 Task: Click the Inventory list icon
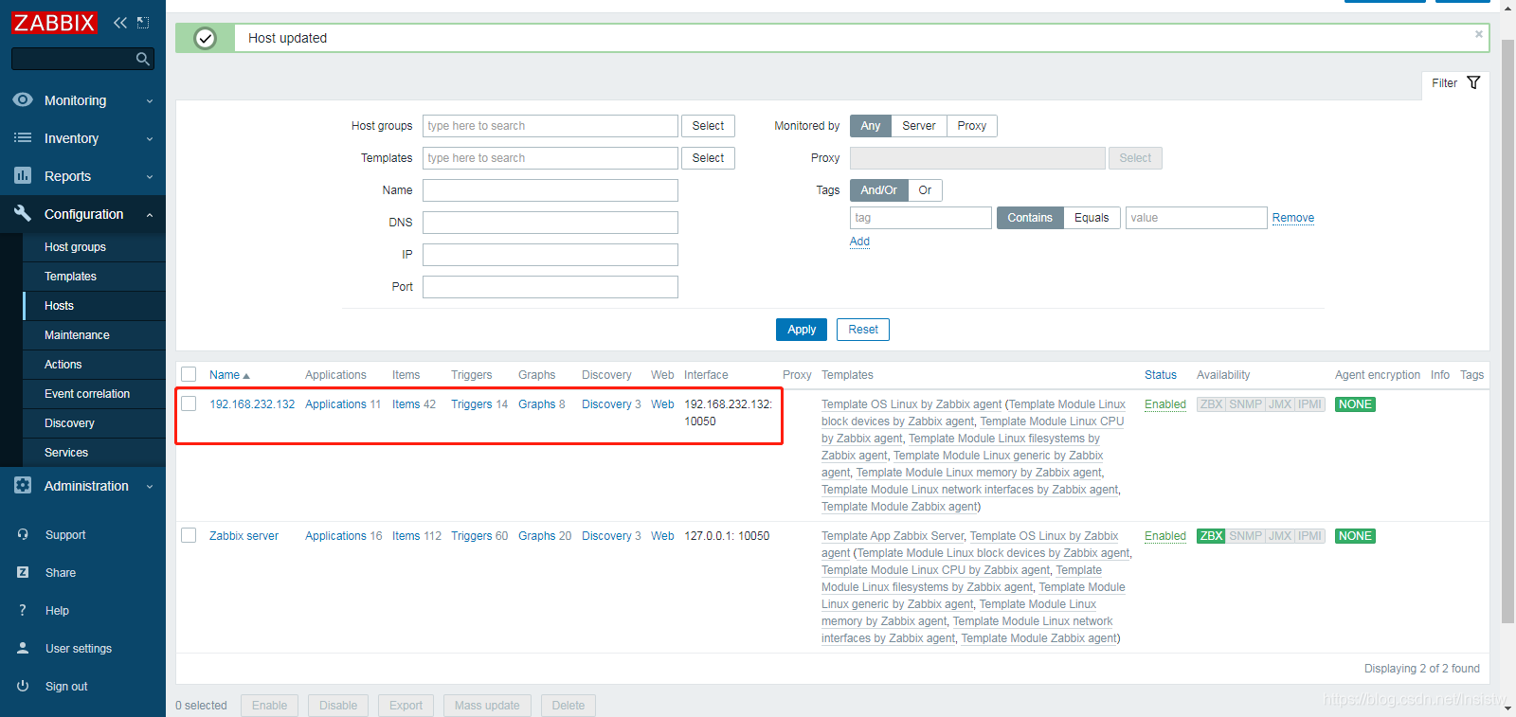click(x=23, y=137)
